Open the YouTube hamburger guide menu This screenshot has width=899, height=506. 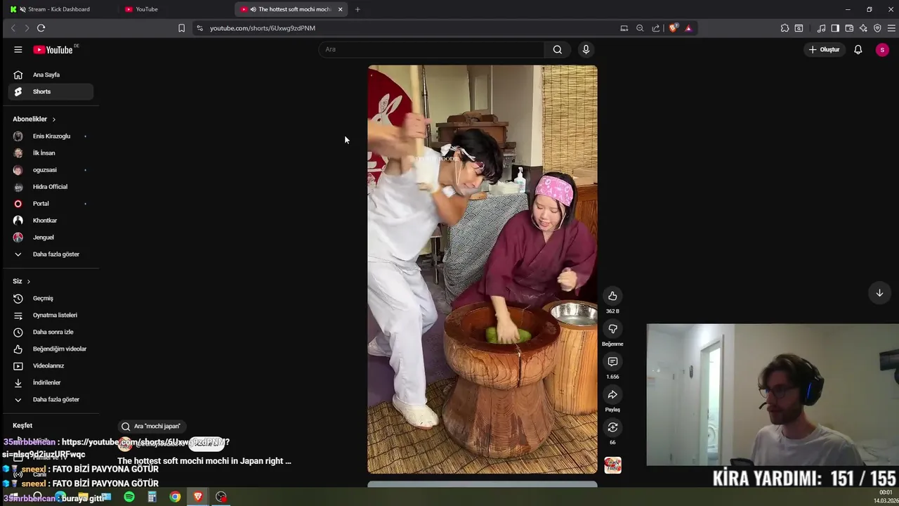coord(18,49)
